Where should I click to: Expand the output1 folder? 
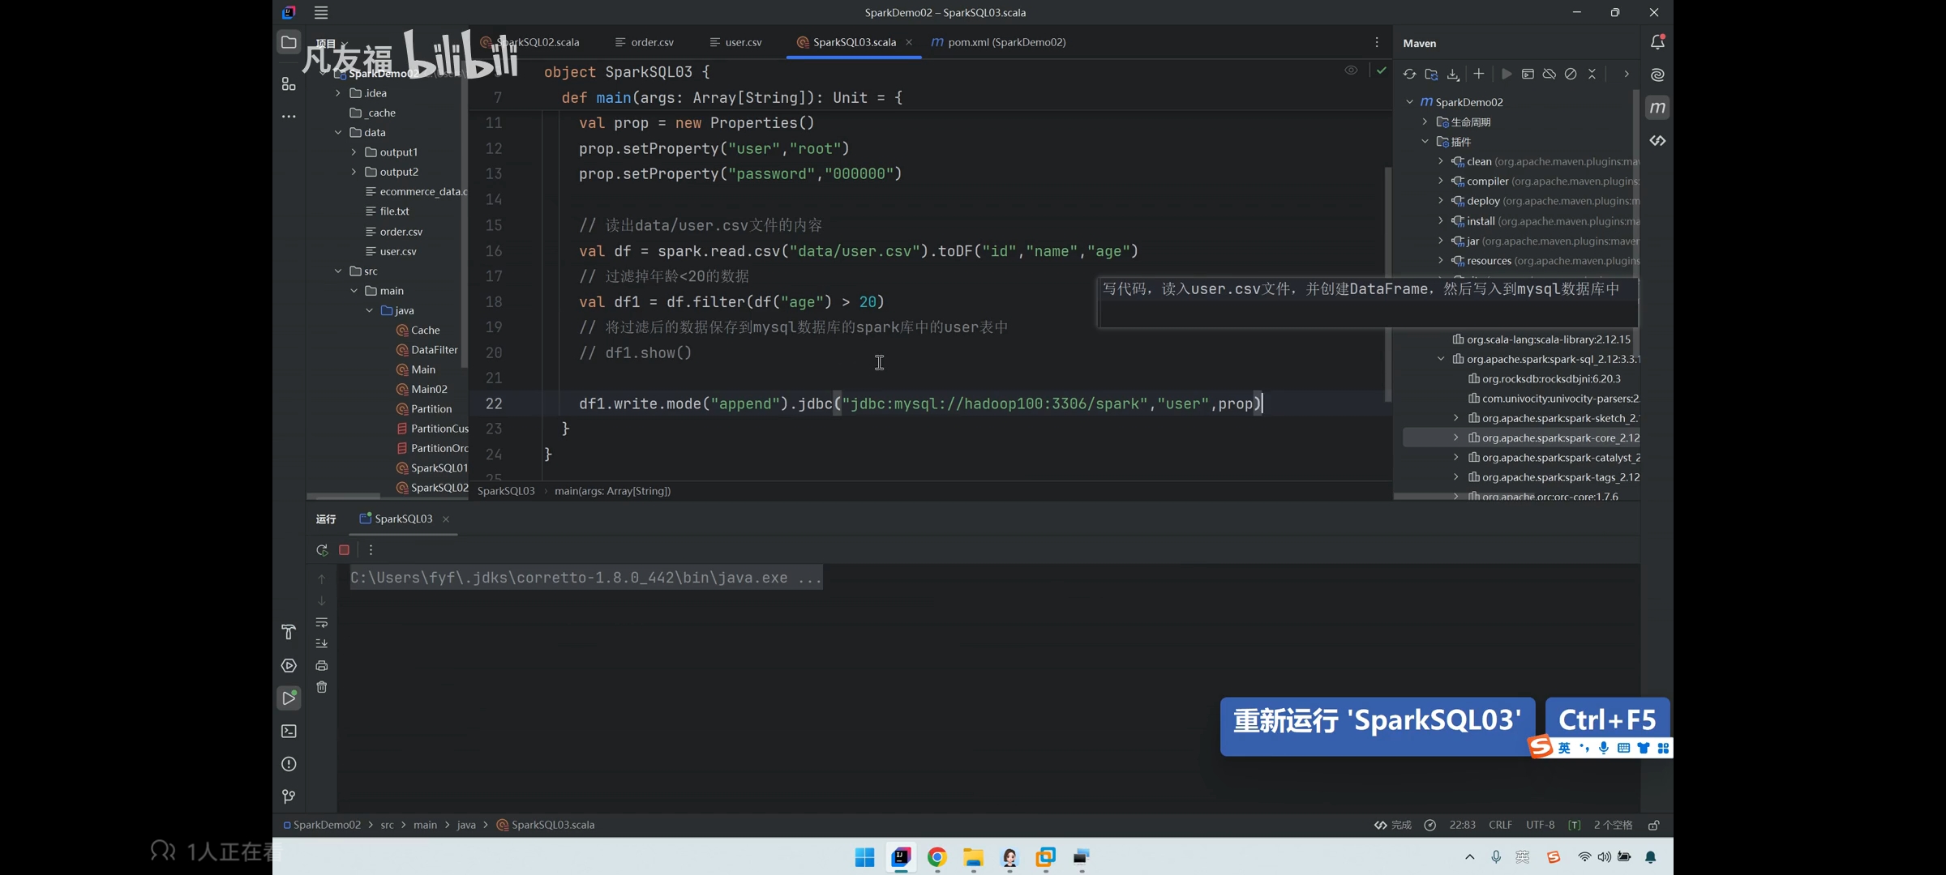pos(354,152)
